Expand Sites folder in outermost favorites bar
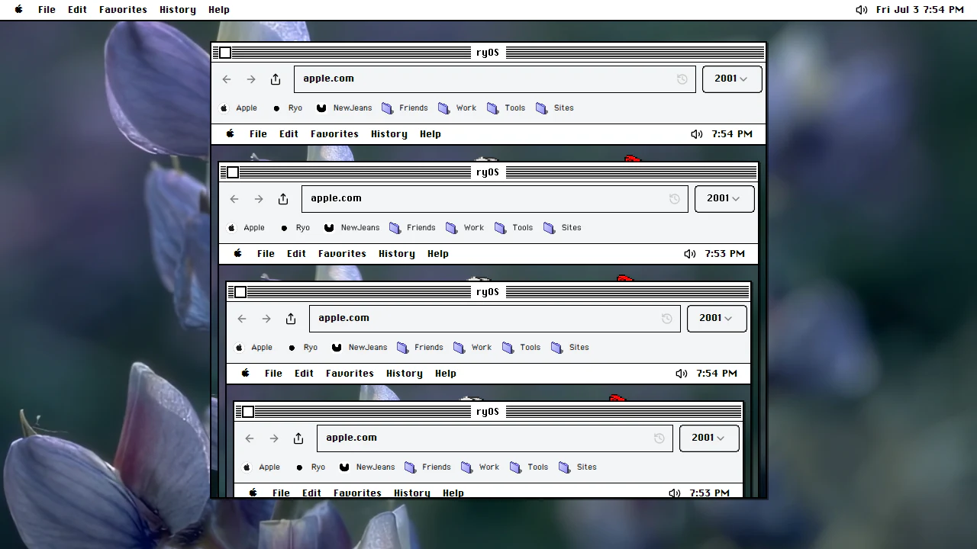 coord(555,108)
